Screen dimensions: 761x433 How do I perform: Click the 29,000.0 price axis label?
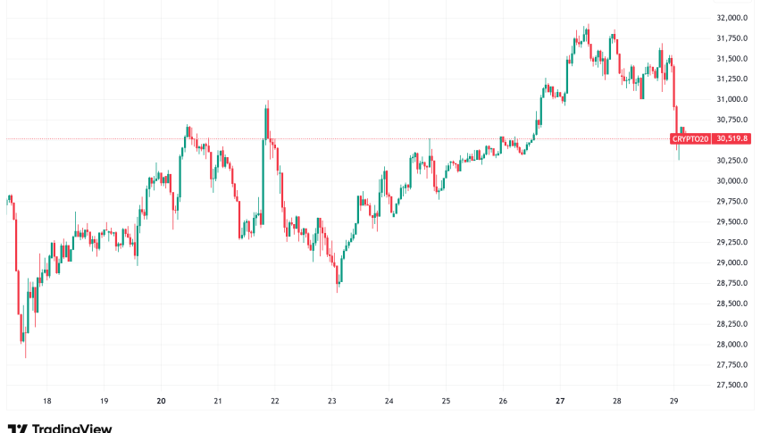(x=732, y=262)
